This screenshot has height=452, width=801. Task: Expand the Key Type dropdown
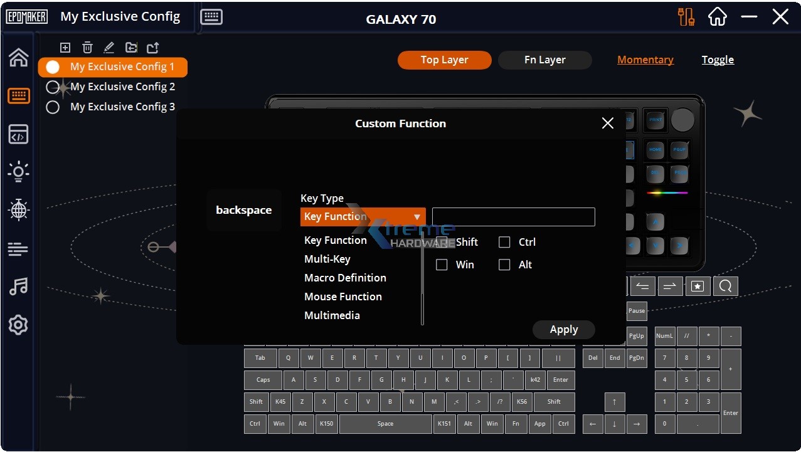click(x=363, y=217)
